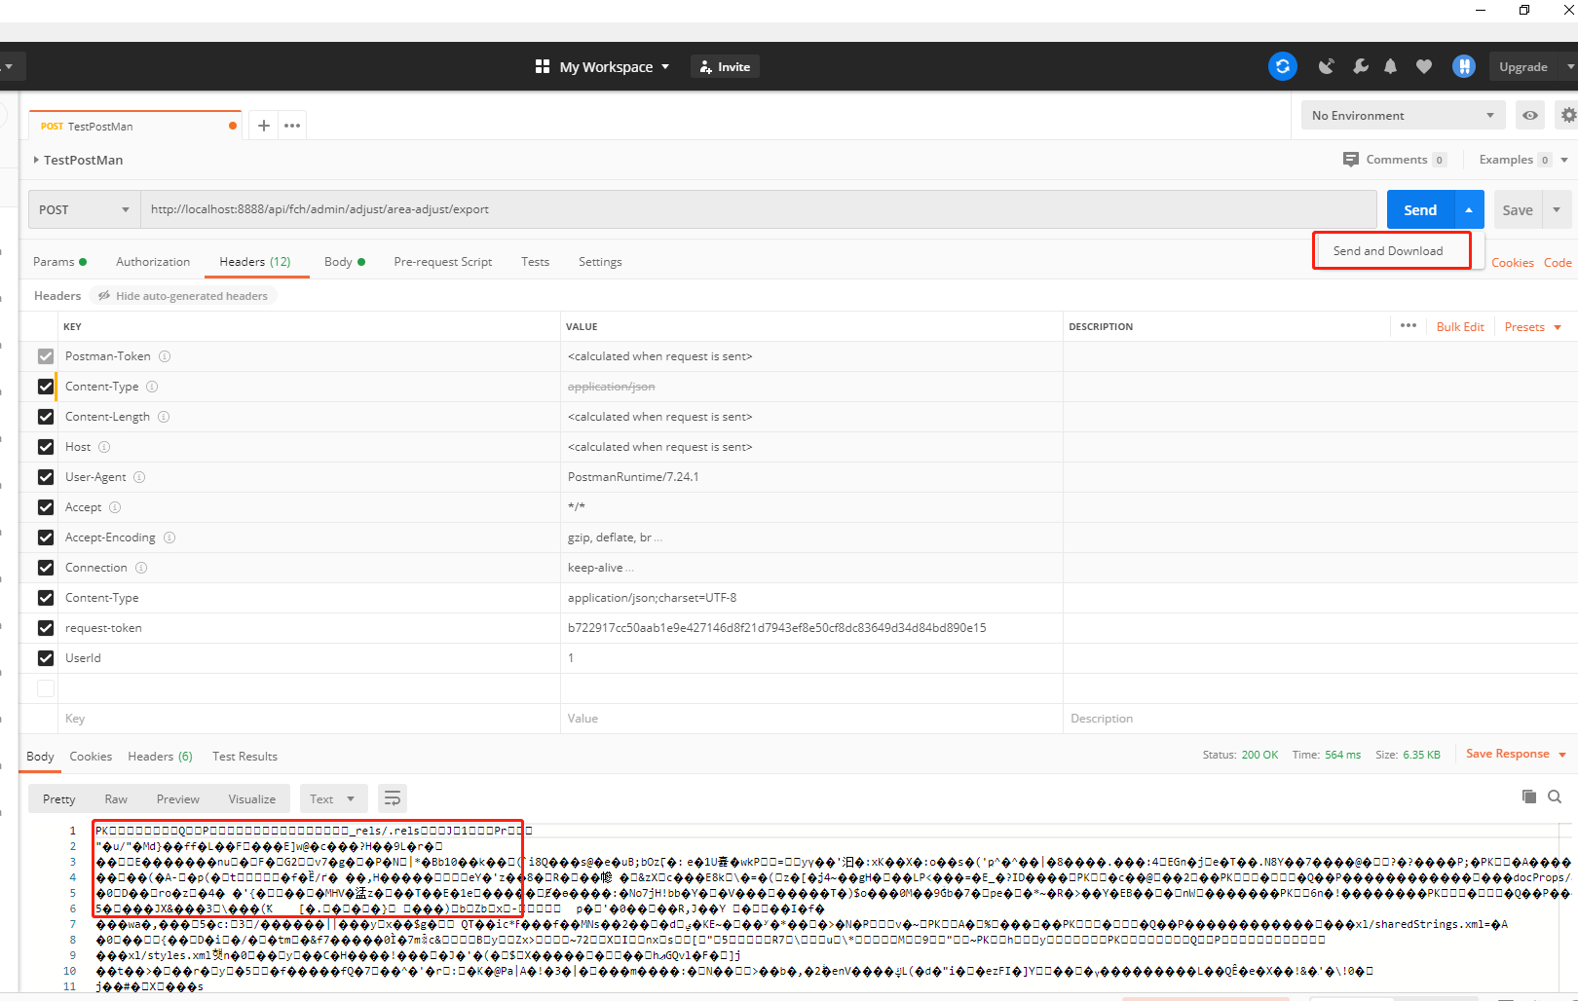The width and height of the screenshot is (1578, 1001).
Task: Open the POST method dropdown
Action: [85, 209]
